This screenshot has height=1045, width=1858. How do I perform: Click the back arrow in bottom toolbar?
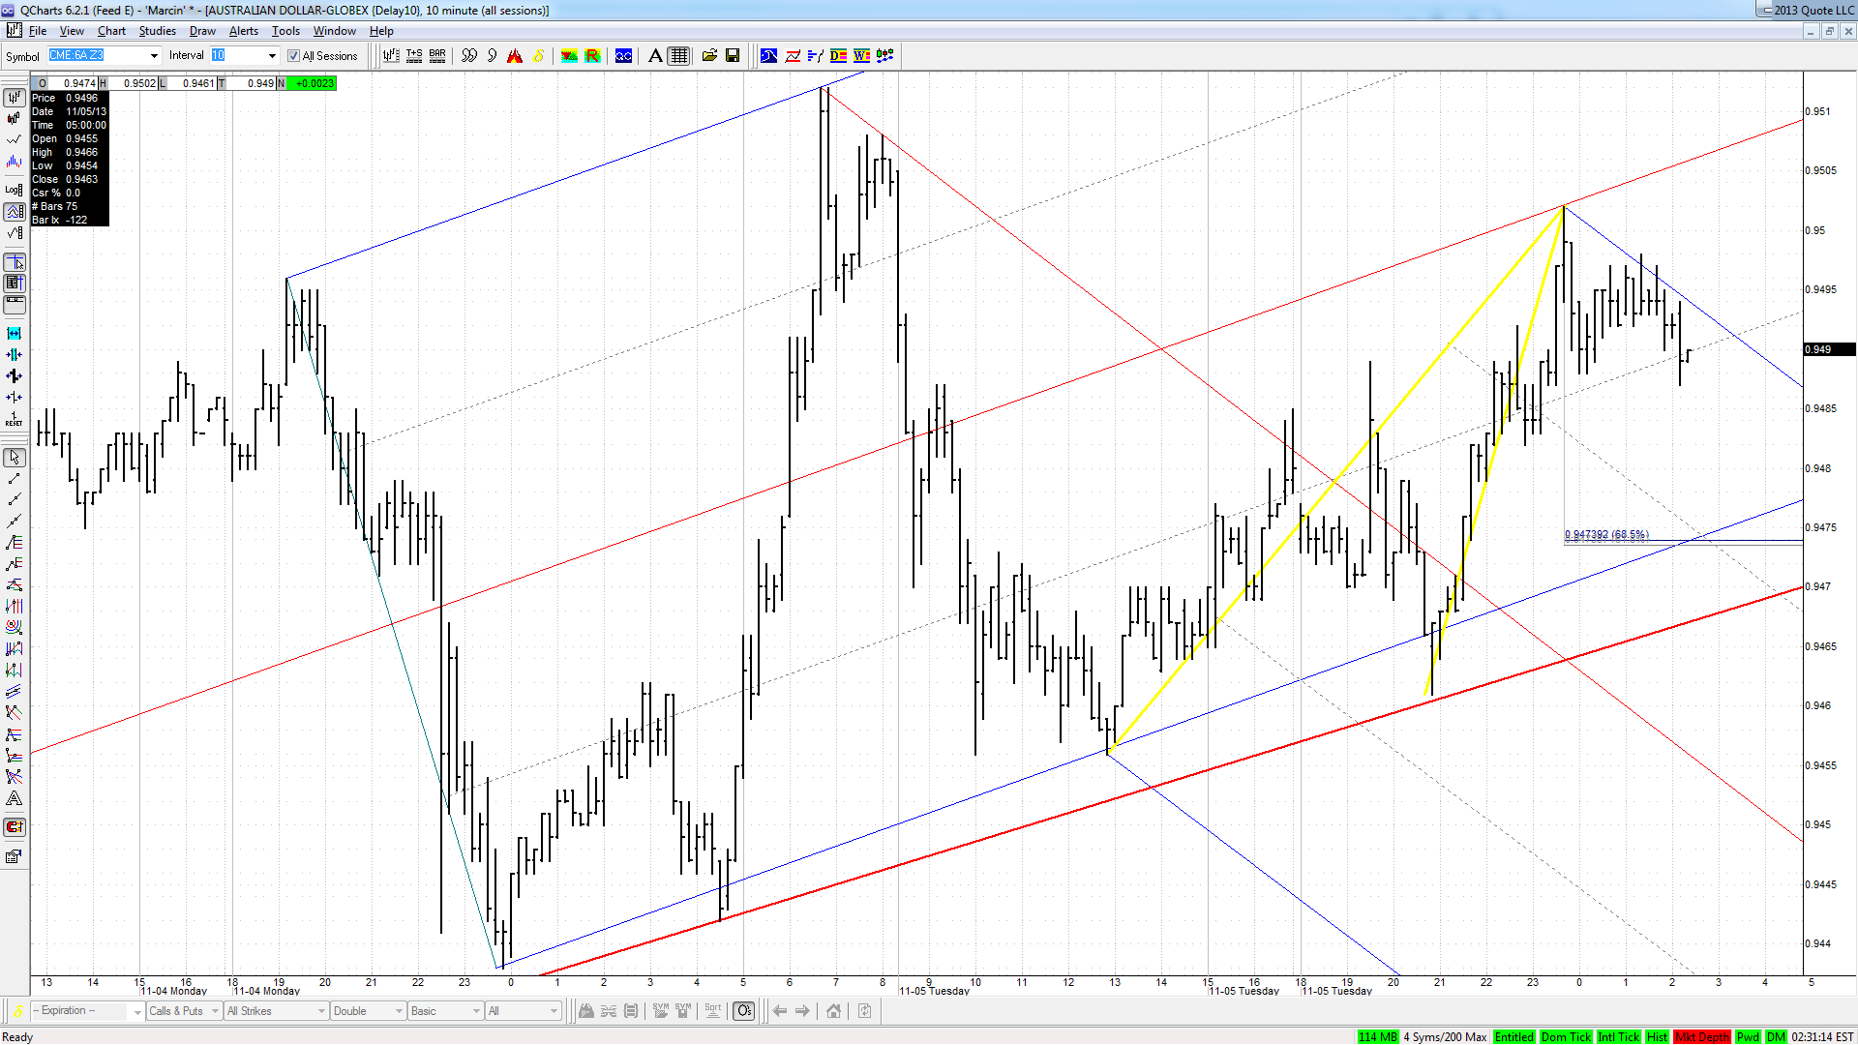point(780,1011)
